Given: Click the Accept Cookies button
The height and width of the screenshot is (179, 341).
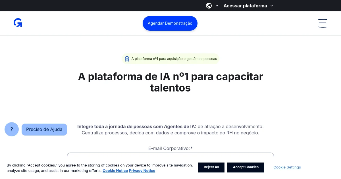Looking at the screenshot, I should click(246, 167).
